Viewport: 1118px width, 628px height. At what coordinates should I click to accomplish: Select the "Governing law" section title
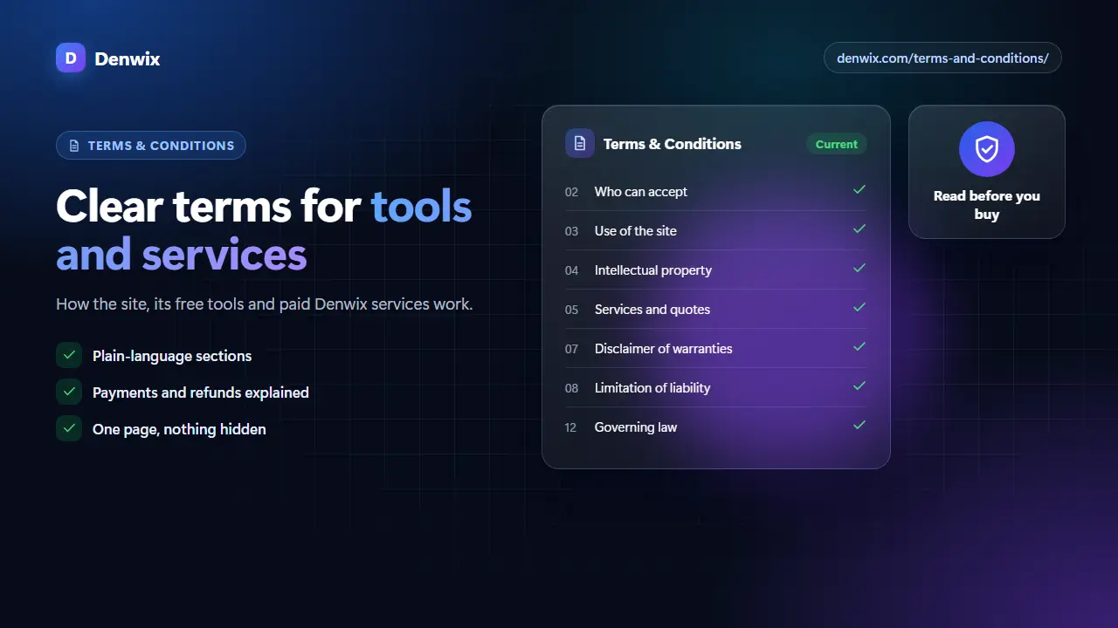(x=636, y=427)
